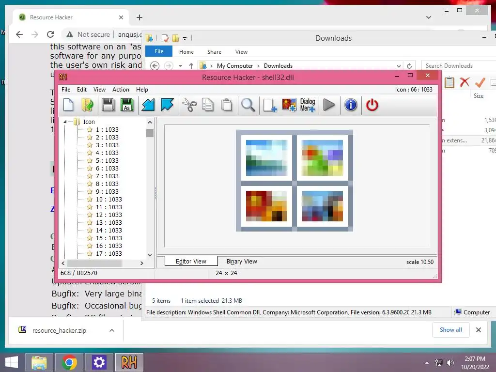Click the Back arrow in Downloads explorer
The height and width of the screenshot is (372, 496).
155,66
